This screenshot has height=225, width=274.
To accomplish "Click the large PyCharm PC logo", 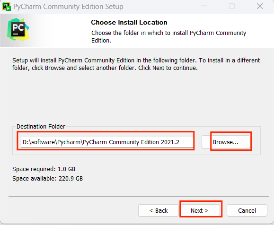I will [x=18, y=29].
